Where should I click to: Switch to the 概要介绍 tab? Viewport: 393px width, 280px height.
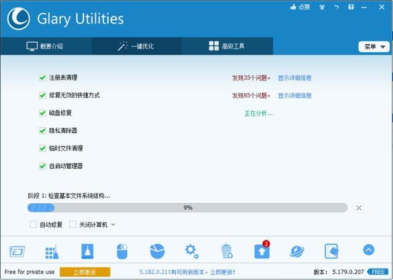(45, 46)
